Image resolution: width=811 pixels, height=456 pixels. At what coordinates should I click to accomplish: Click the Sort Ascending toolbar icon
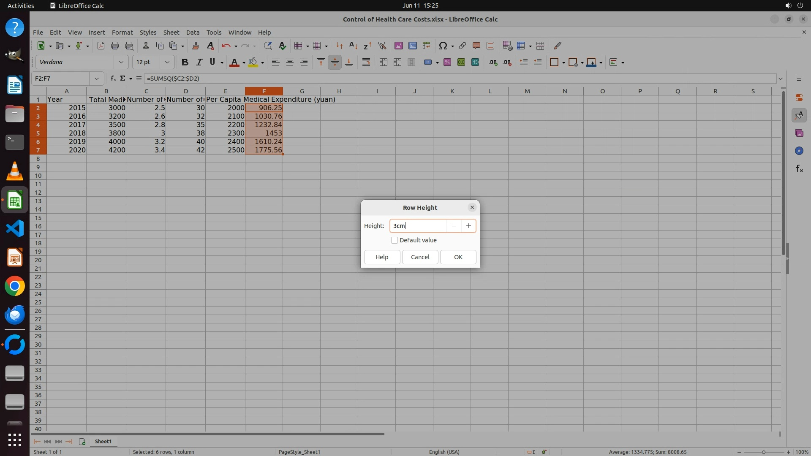tap(353, 46)
